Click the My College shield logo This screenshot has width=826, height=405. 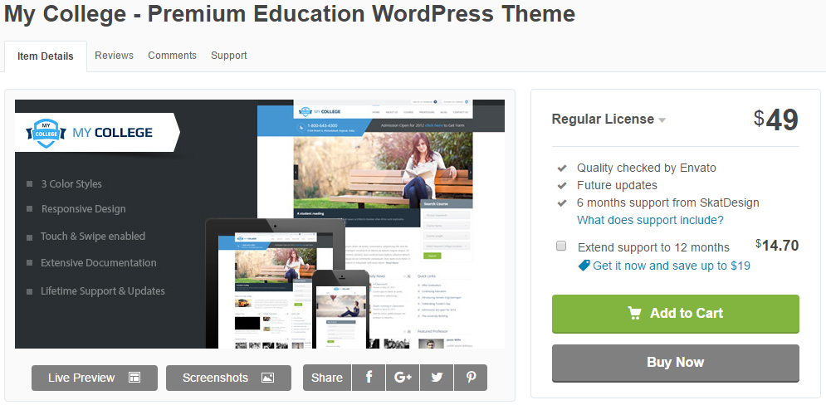pos(46,133)
